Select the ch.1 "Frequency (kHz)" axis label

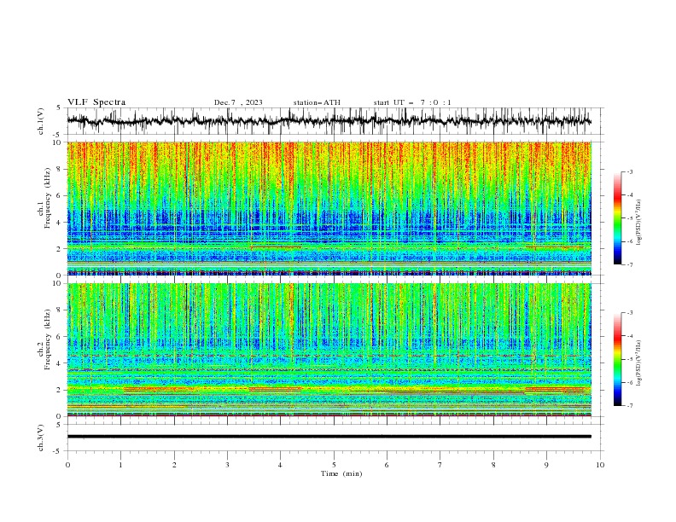tap(48, 198)
